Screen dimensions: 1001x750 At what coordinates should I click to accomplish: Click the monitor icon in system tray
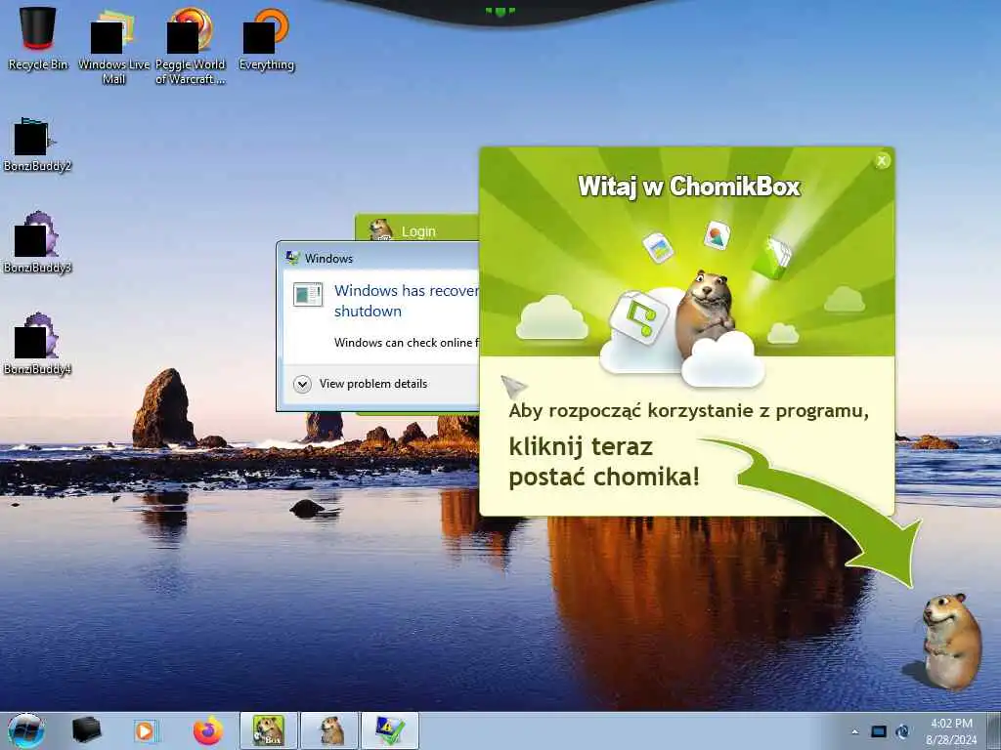[879, 731]
